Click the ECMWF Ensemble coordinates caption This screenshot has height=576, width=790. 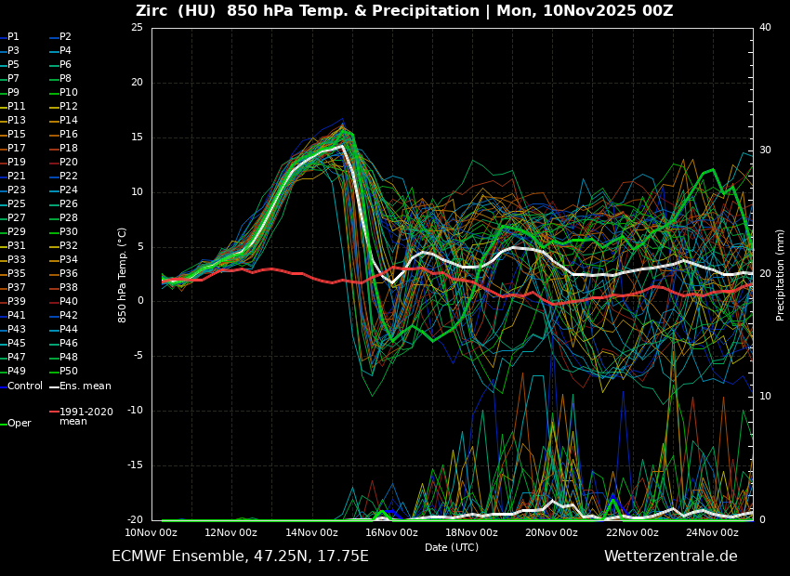pos(240,556)
